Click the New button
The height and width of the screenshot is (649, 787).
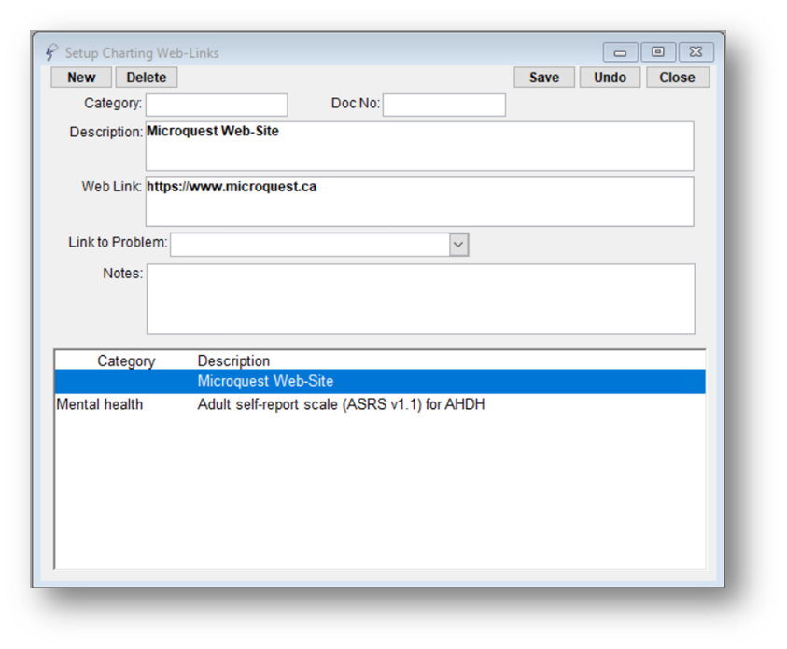click(x=81, y=78)
